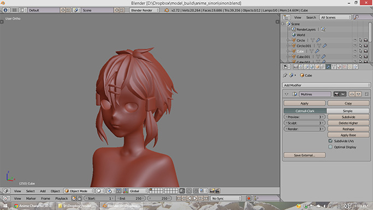Click the timeline editor type clock icon
Image resolution: width=373 pixels, height=210 pixels.
pyautogui.click(x=6, y=198)
